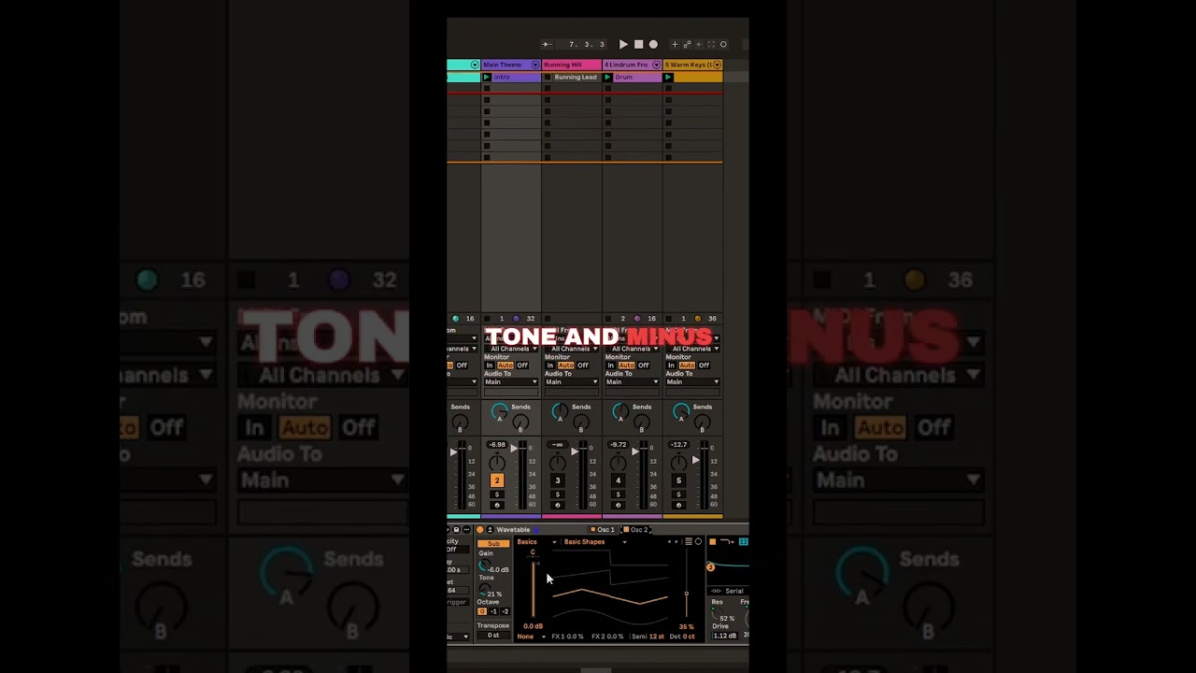Arm track 3 for recording

pos(558,506)
